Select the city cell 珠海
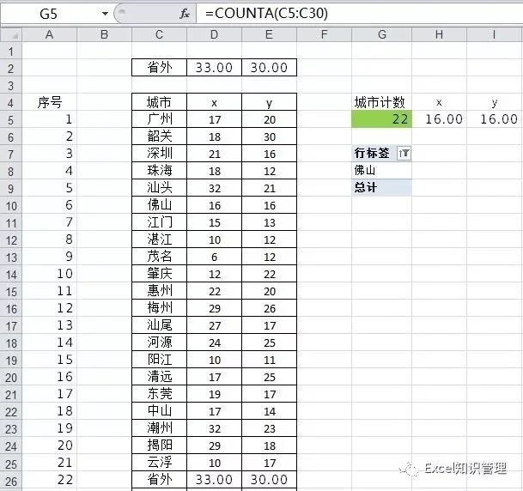 (x=159, y=171)
